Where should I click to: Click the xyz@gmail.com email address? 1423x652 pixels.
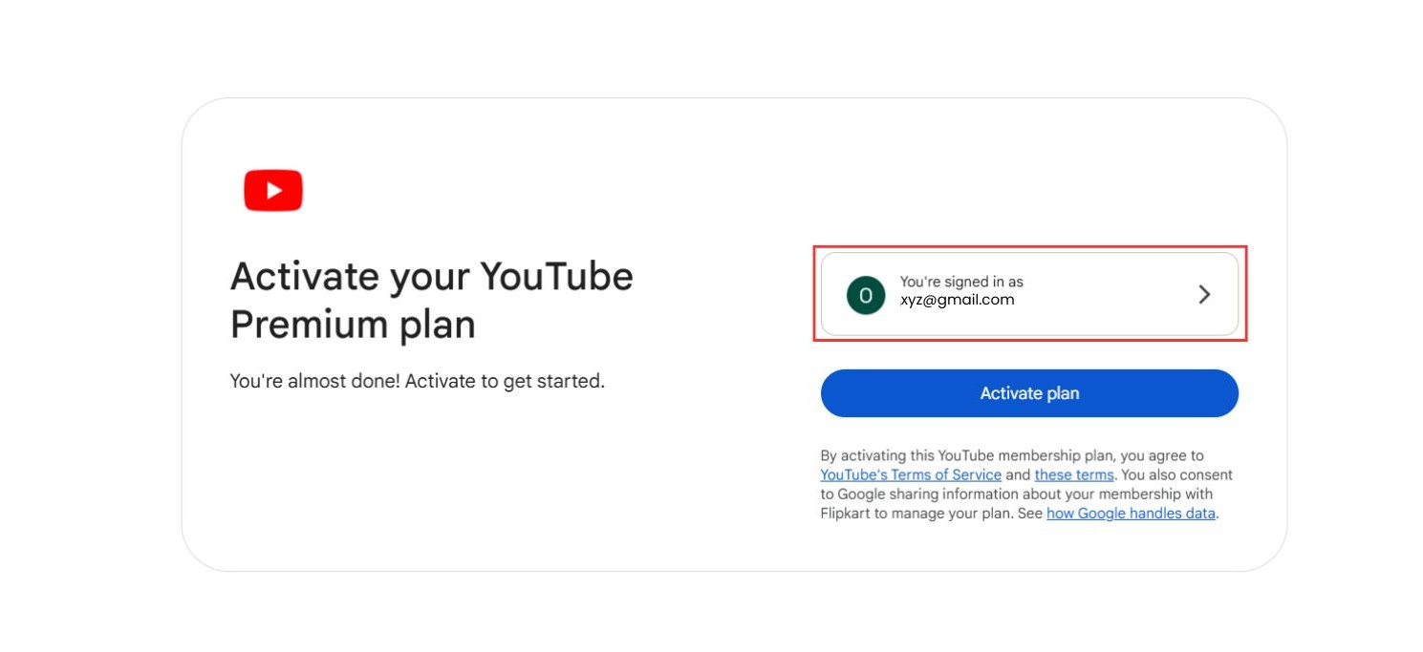click(957, 300)
